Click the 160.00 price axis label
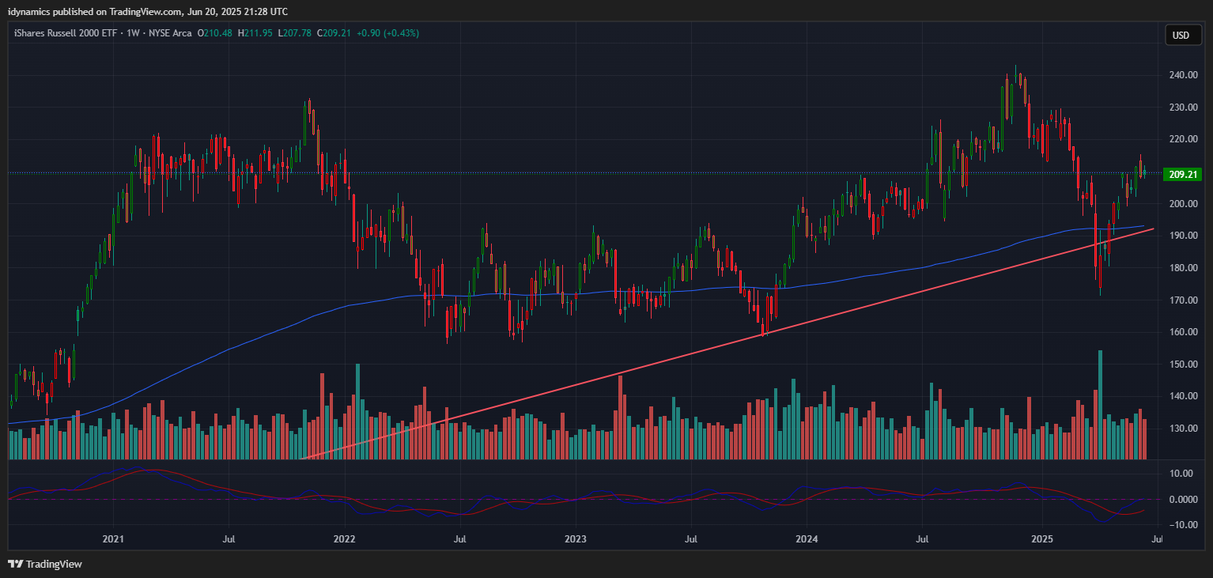 point(1182,332)
